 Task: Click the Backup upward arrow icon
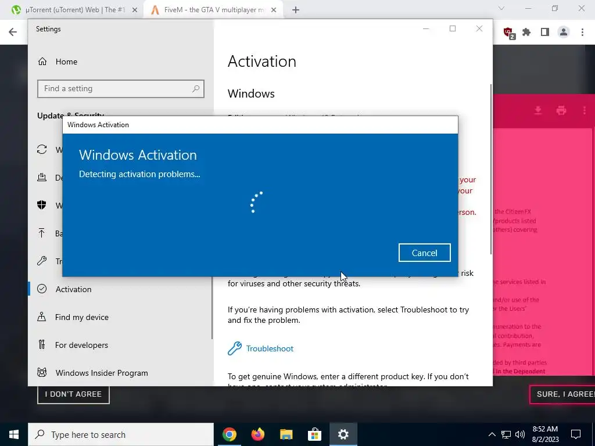click(x=42, y=233)
